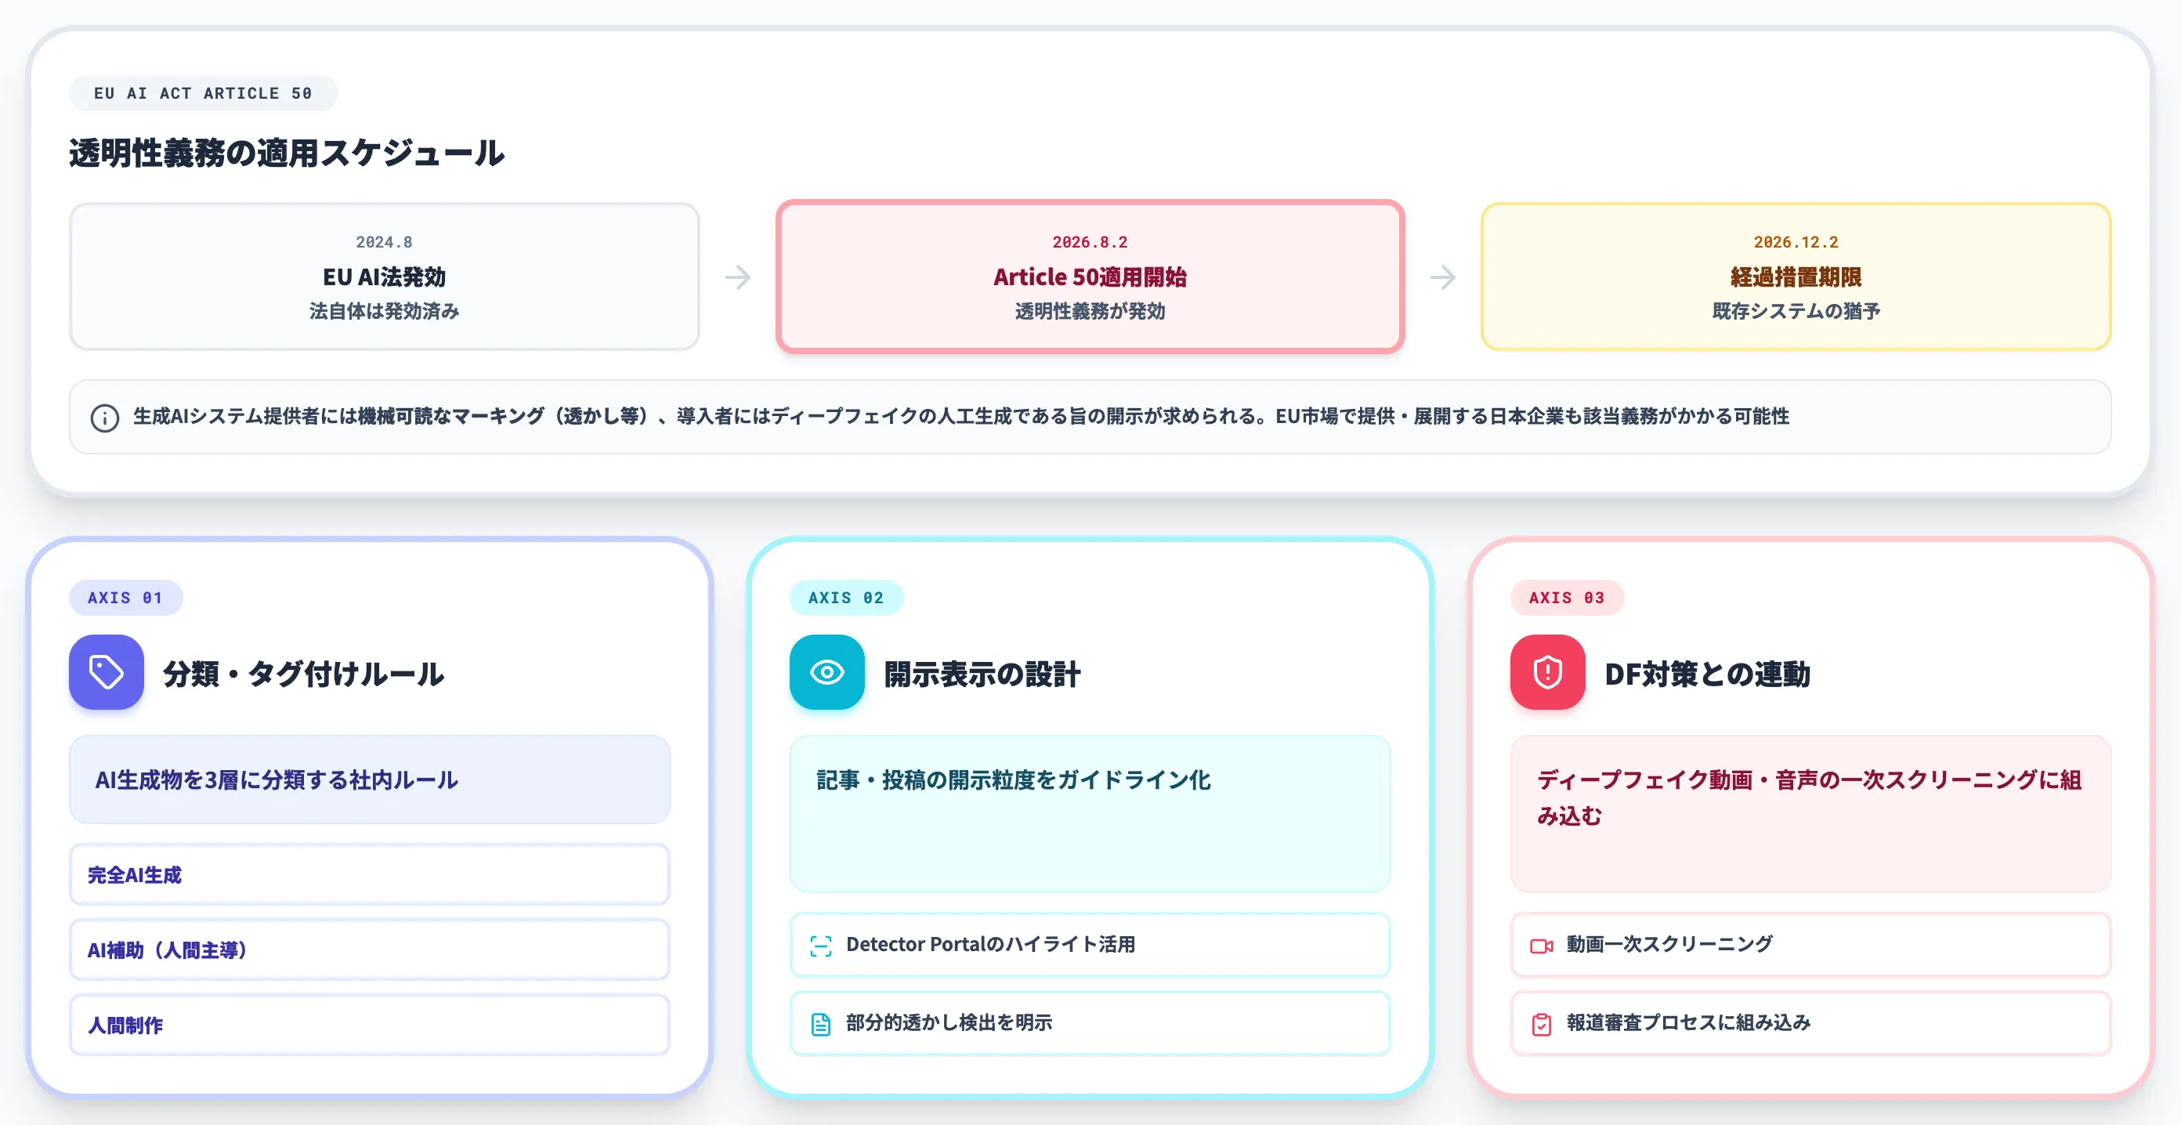Viewport: 2181px width, 1125px height.
Task: Click the video camera icon beside 動画一次スクリーニング
Action: click(1541, 946)
